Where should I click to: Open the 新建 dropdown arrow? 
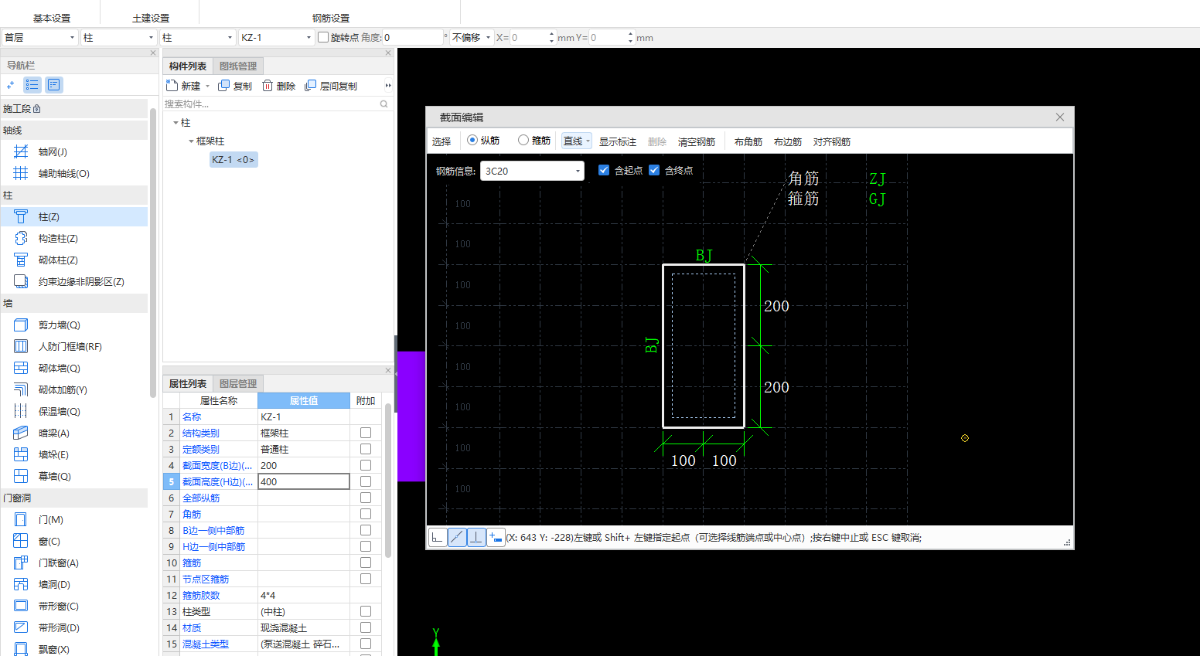pyautogui.click(x=207, y=87)
